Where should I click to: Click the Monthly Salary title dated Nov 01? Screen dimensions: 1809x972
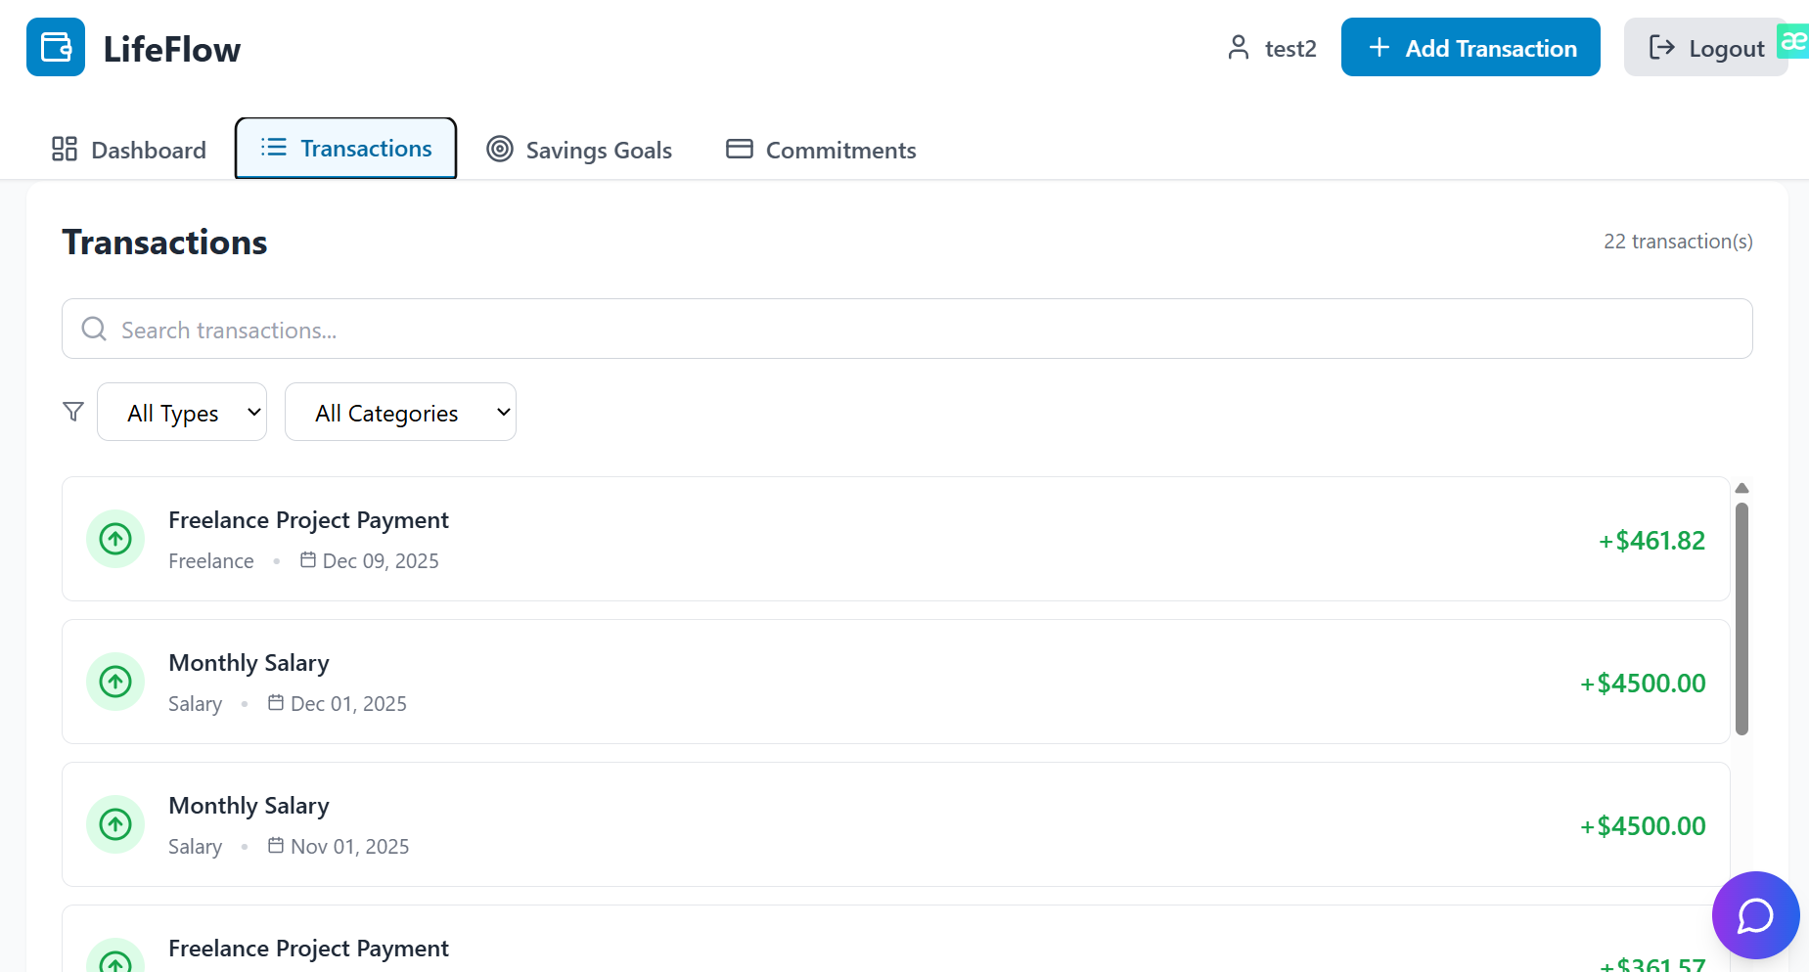(x=249, y=806)
